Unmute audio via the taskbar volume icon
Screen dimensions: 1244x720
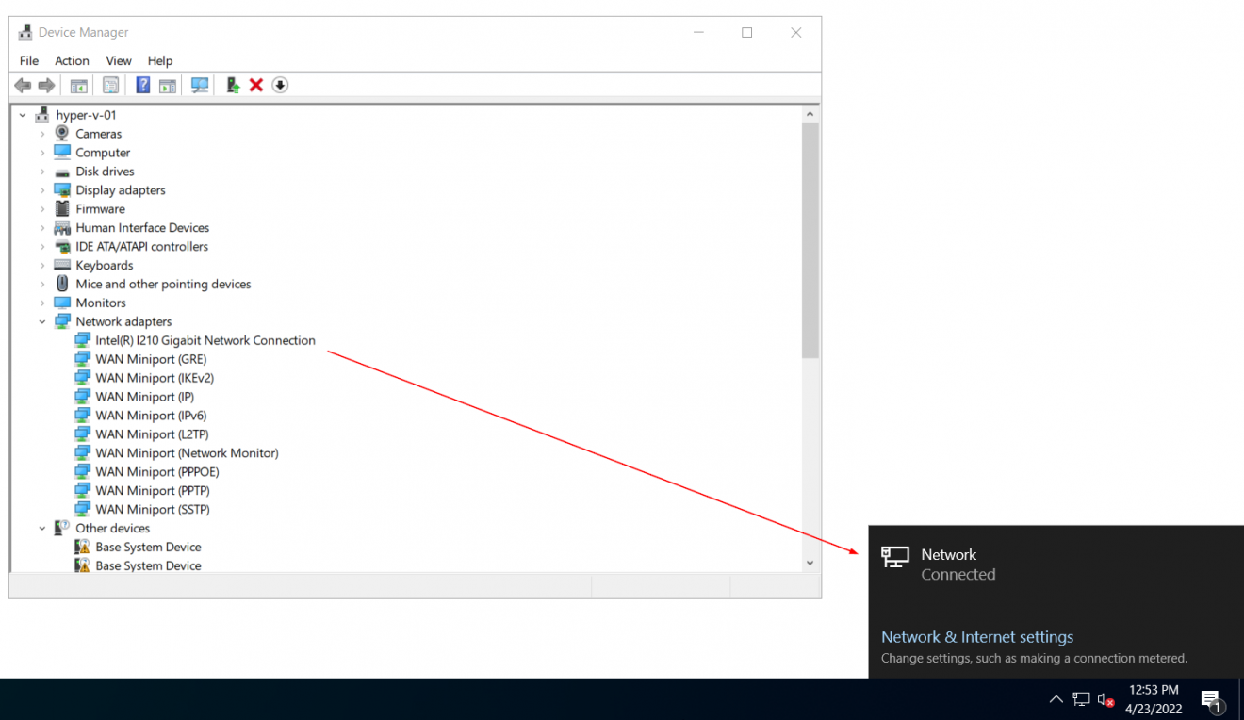coord(1105,699)
